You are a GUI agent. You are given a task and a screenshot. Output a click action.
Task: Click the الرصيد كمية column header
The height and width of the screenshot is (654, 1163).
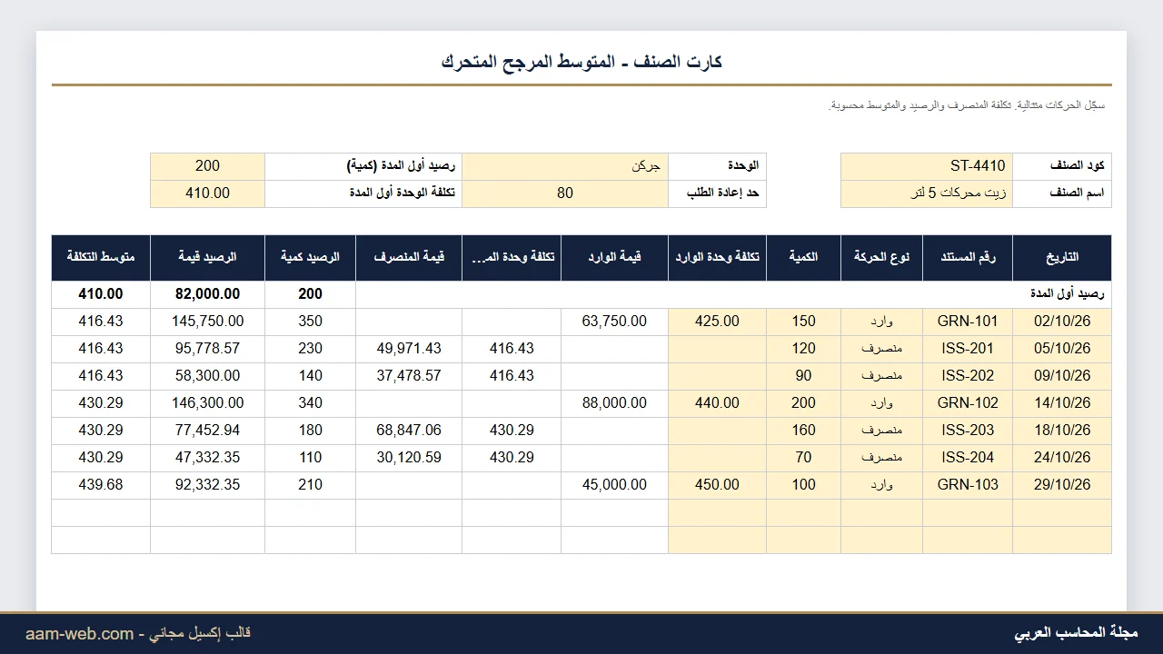[310, 258]
